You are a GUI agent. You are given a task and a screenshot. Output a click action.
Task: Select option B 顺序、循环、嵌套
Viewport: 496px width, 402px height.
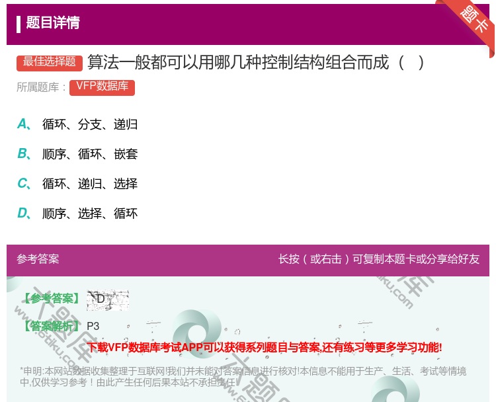(77, 154)
